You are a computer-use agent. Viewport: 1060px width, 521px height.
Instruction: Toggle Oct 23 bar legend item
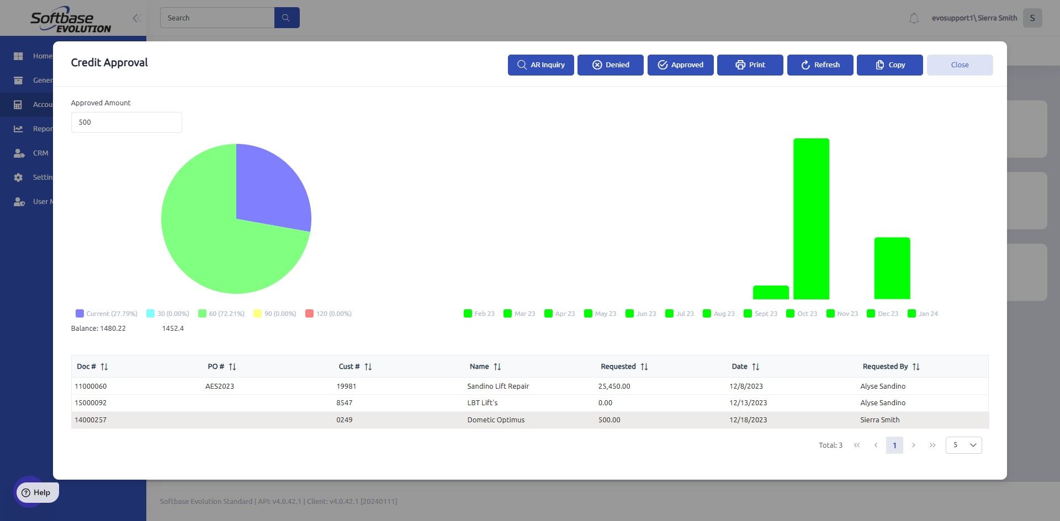pos(802,314)
